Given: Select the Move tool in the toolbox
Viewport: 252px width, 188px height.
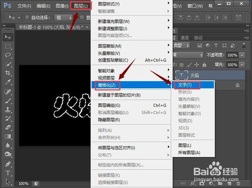Looking at the screenshot, I should tap(8, 37).
